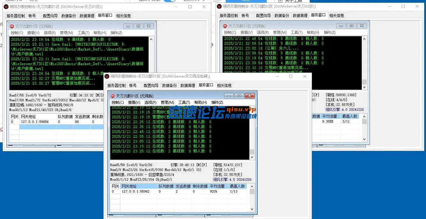Open 查看(V) menu in 天刀西瓜包厢 server window

(x=134, y=103)
